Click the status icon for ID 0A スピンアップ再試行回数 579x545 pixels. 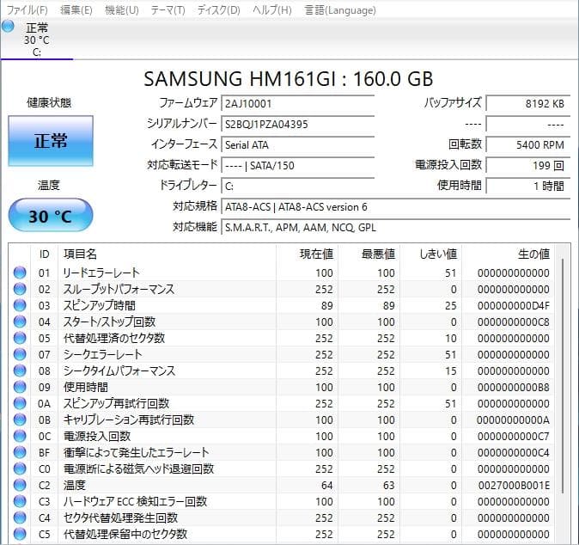click(x=20, y=403)
